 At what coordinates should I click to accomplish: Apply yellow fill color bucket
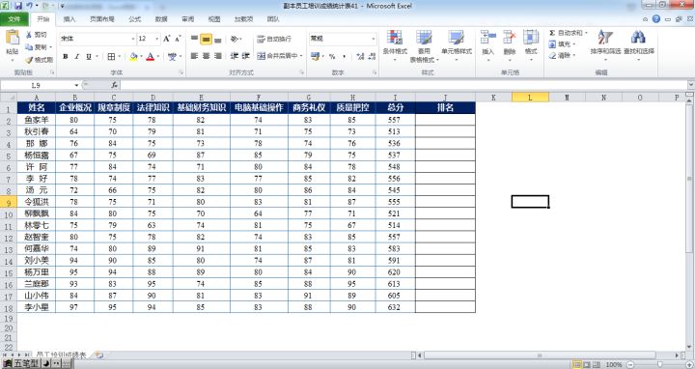(133, 57)
